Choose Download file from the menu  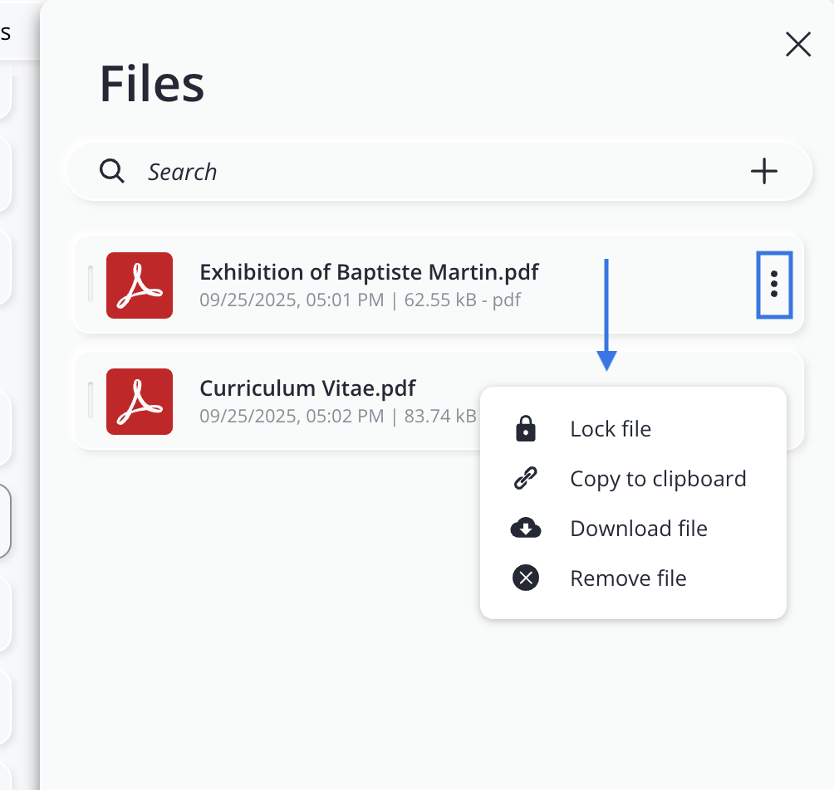tap(638, 529)
